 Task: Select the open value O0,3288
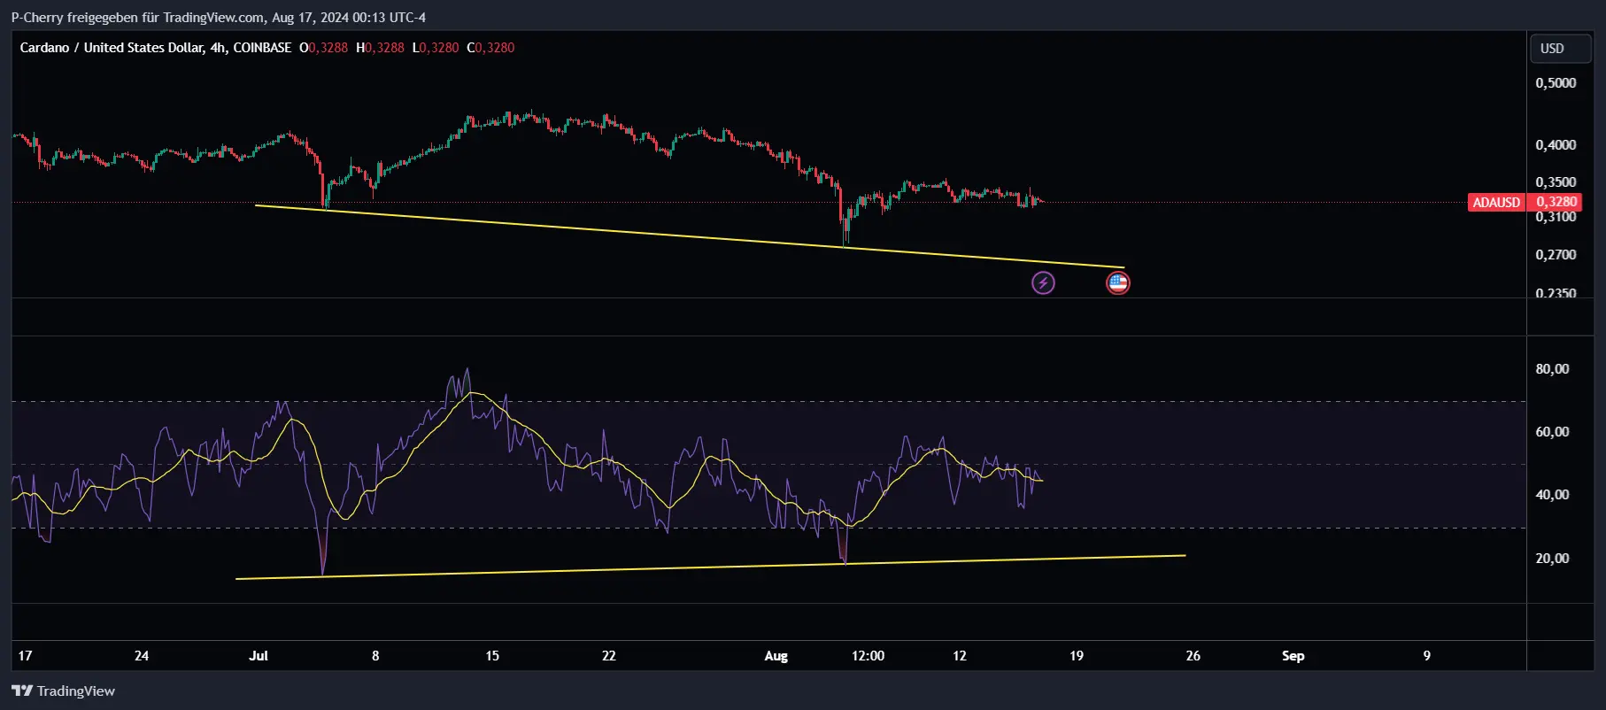pyautogui.click(x=323, y=48)
